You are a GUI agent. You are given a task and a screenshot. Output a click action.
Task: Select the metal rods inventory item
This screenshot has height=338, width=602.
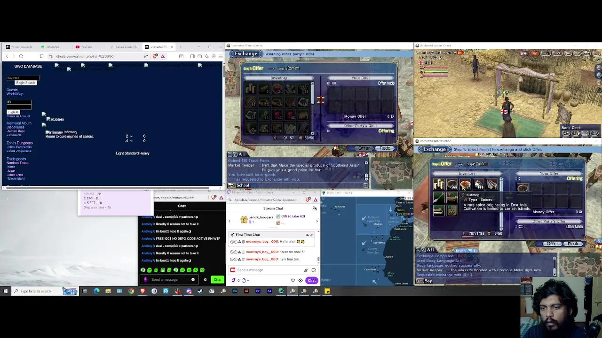pos(491,184)
